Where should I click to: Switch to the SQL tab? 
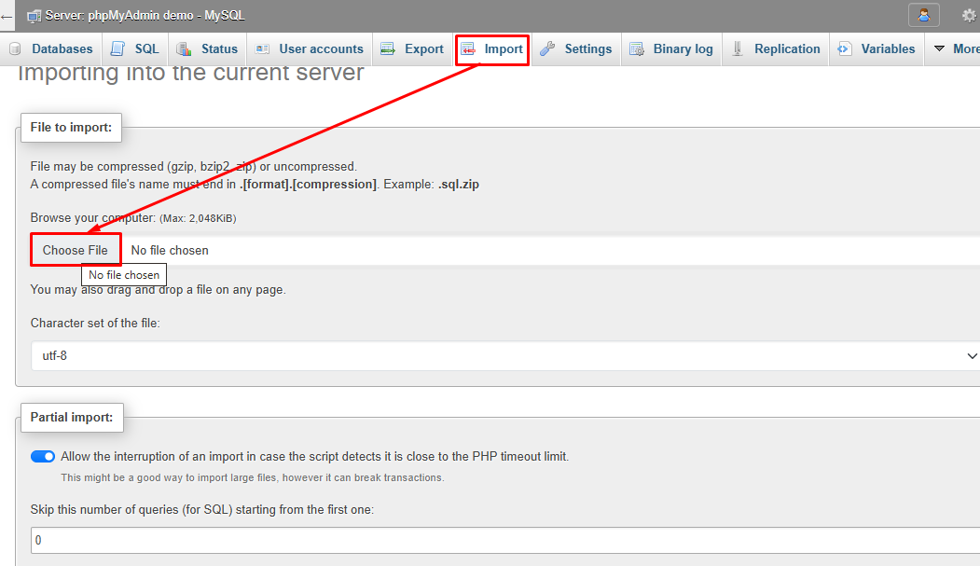pos(135,48)
